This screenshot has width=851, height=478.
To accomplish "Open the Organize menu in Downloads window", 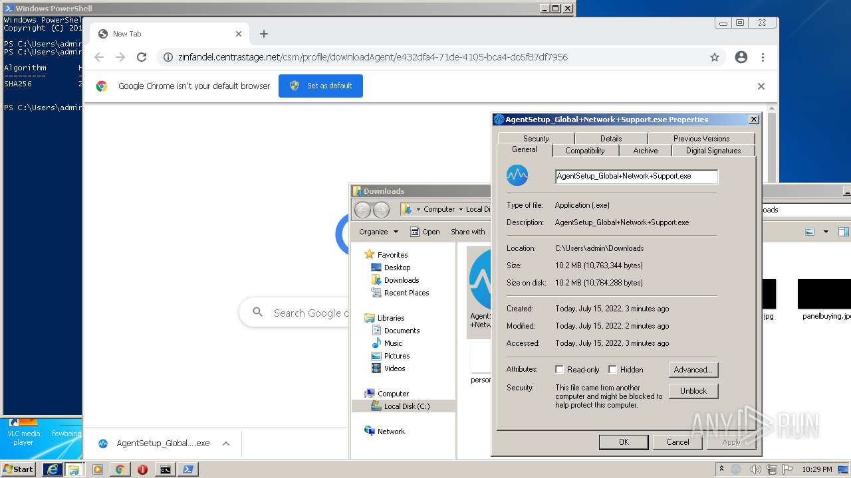I will pyautogui.click(x=378, y=232).
